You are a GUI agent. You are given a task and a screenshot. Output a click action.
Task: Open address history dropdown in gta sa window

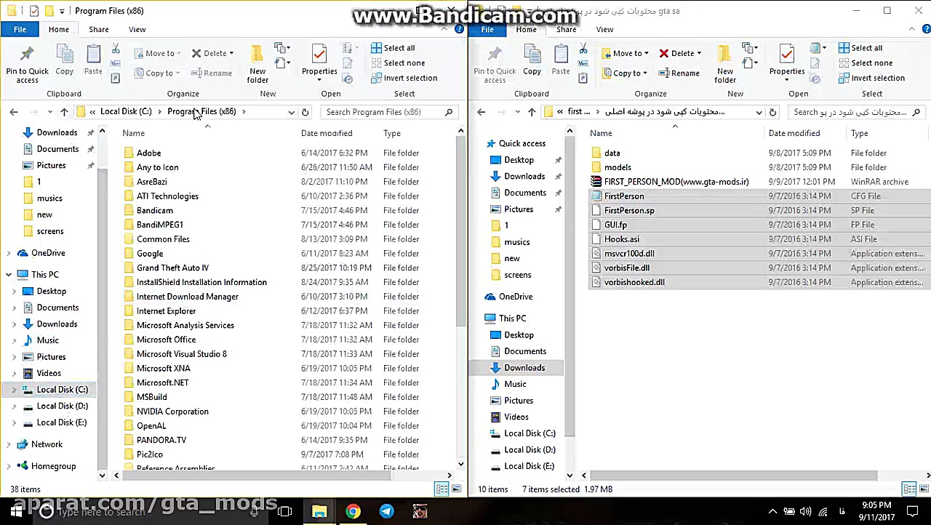point(759,112)
